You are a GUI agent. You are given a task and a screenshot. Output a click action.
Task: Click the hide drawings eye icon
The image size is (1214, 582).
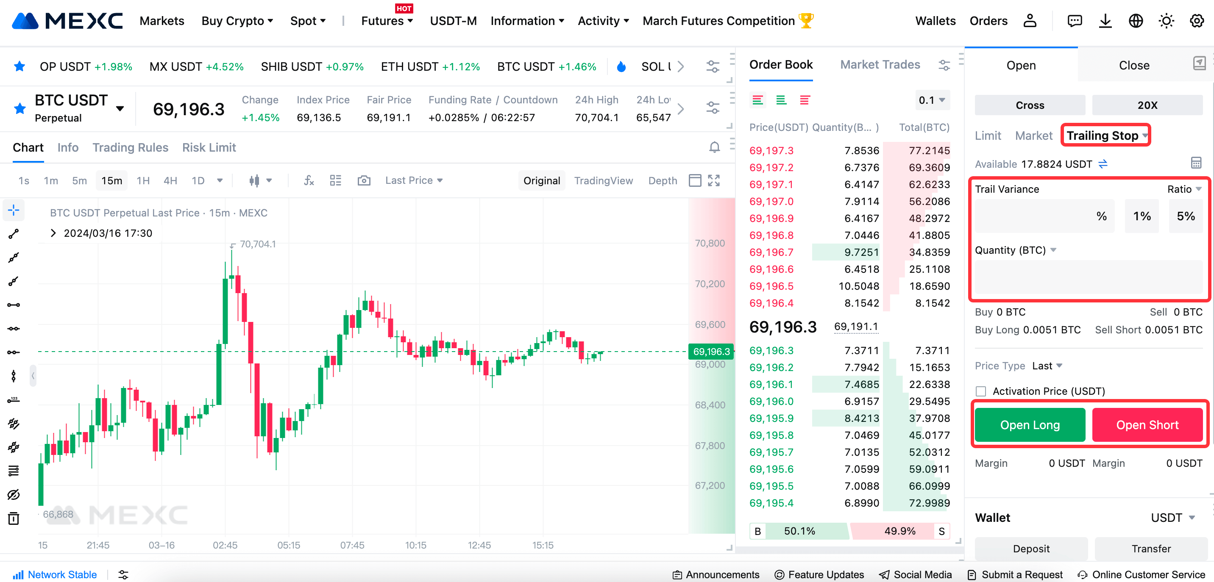(x=14, y=494)
